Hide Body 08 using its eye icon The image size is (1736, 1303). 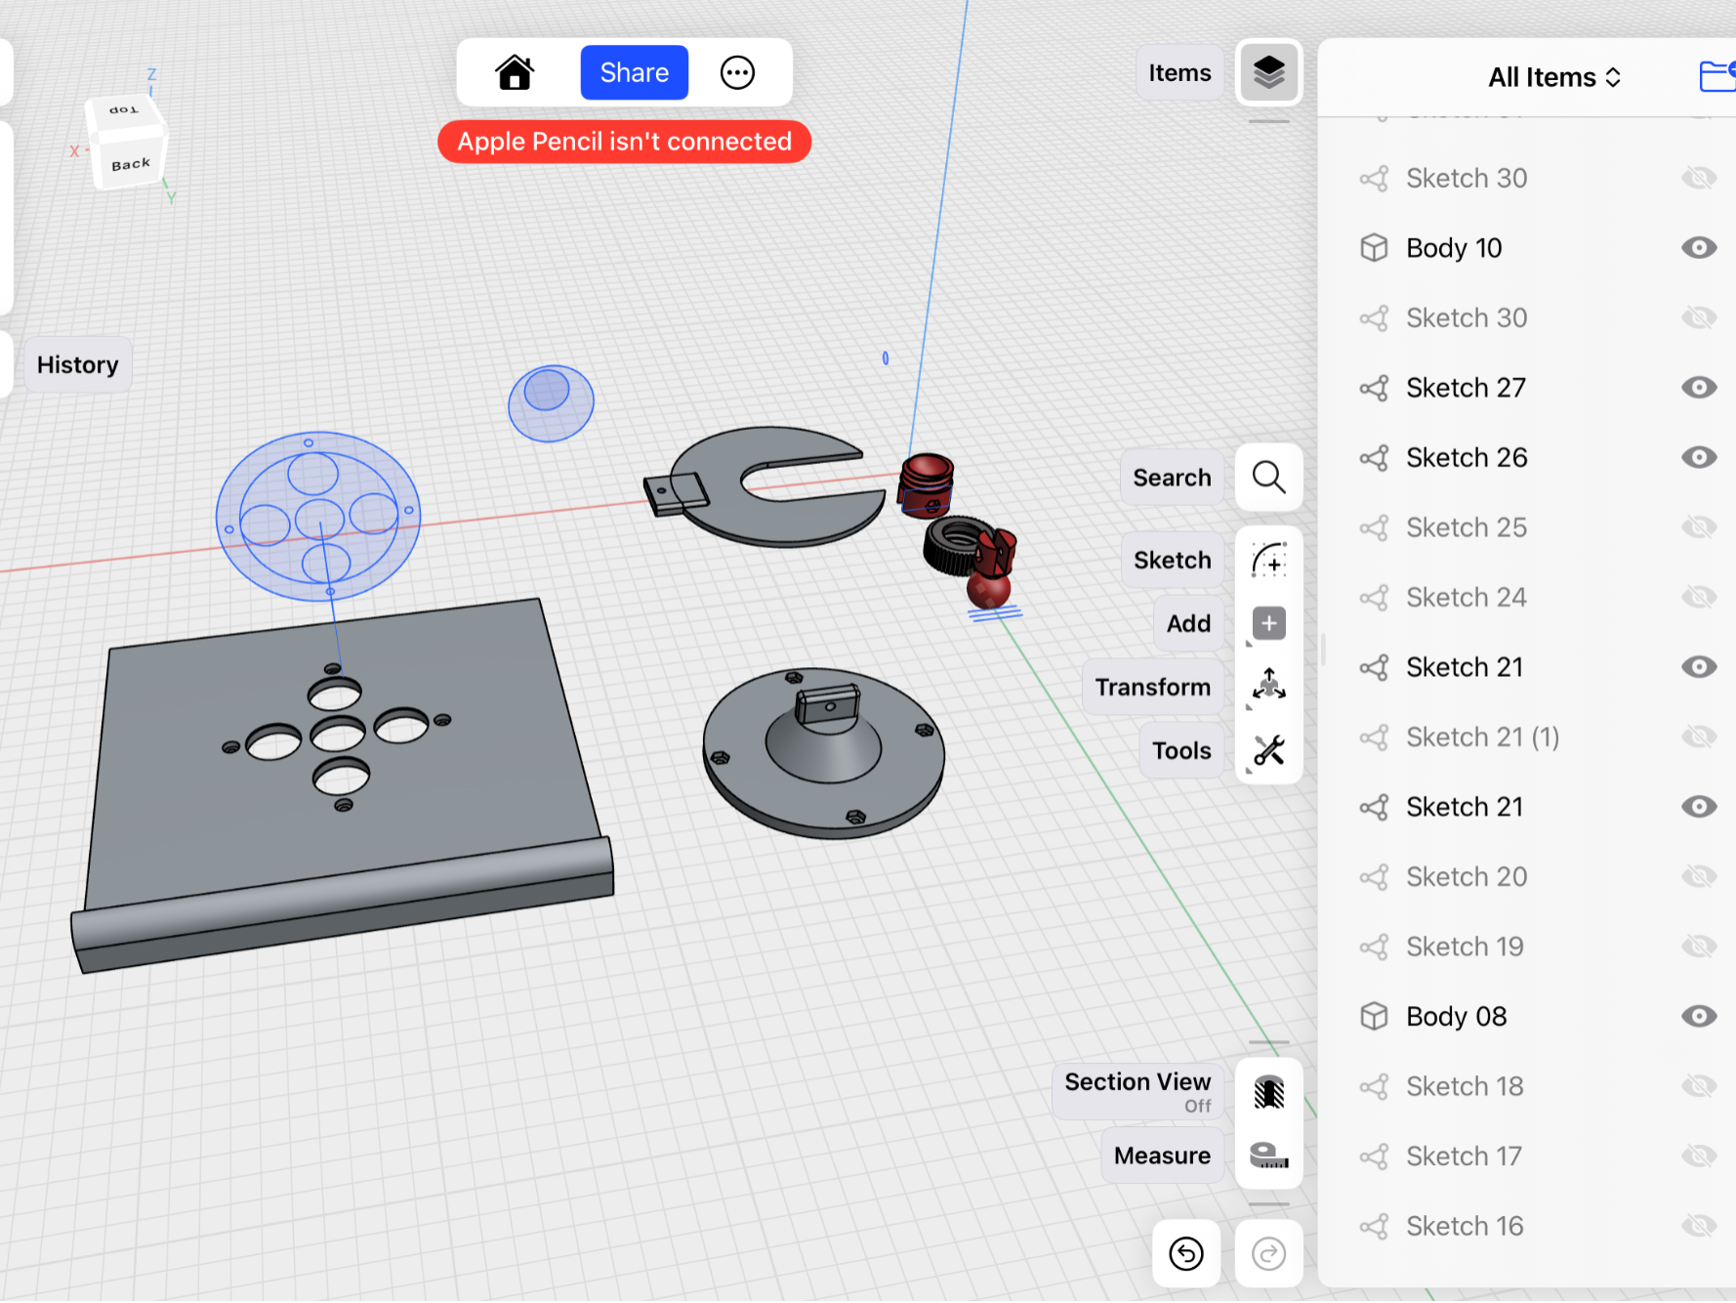[1699, 1017]
